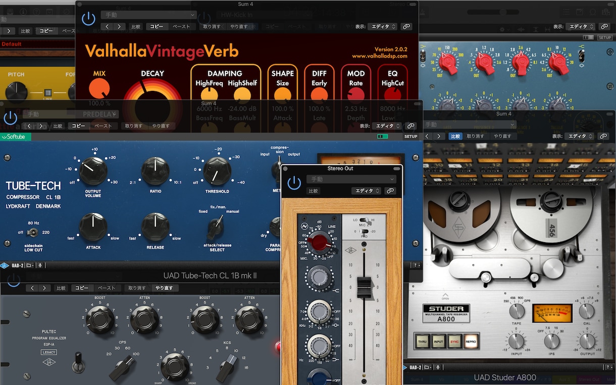Click the microphone icon in Tube-Tech UAD-2 bar

click(x=40, y=265)
